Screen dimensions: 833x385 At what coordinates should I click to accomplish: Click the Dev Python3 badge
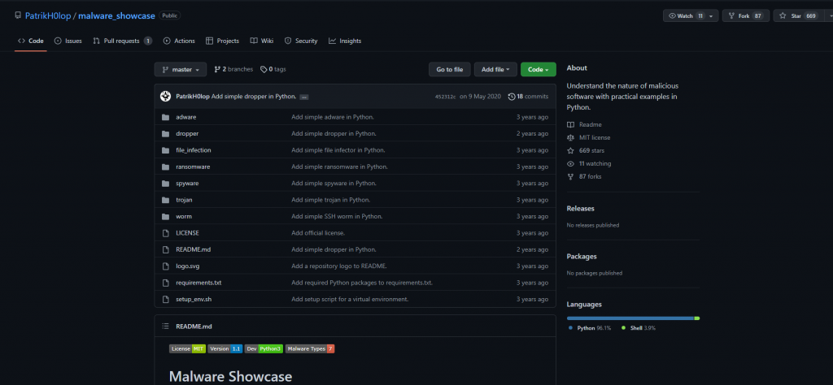(264, 349)
